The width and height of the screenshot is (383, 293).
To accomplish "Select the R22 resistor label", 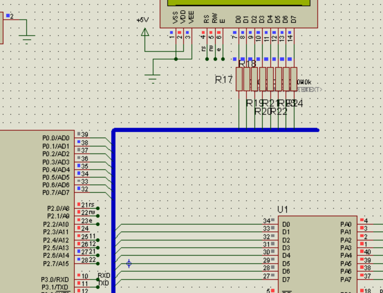I will pos(279,111).
